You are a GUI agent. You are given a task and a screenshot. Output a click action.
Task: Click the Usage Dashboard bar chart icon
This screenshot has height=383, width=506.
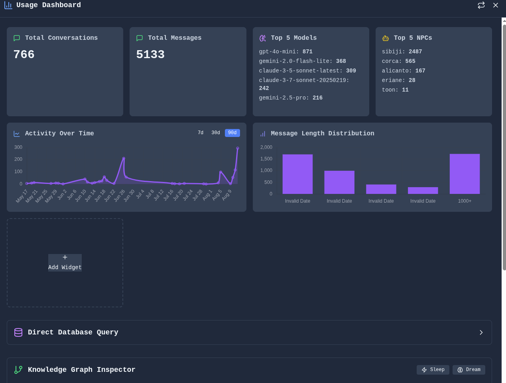pos(8,5)
